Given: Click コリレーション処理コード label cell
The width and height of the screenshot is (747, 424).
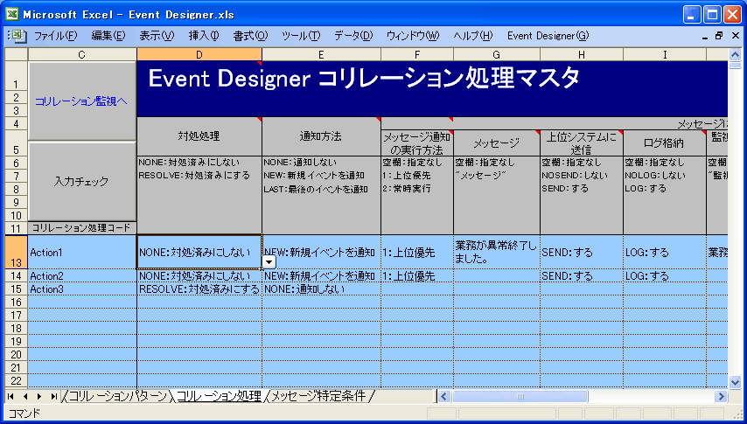Looking at the screenshot, I should pyautogui.click(x=82, y=227).
